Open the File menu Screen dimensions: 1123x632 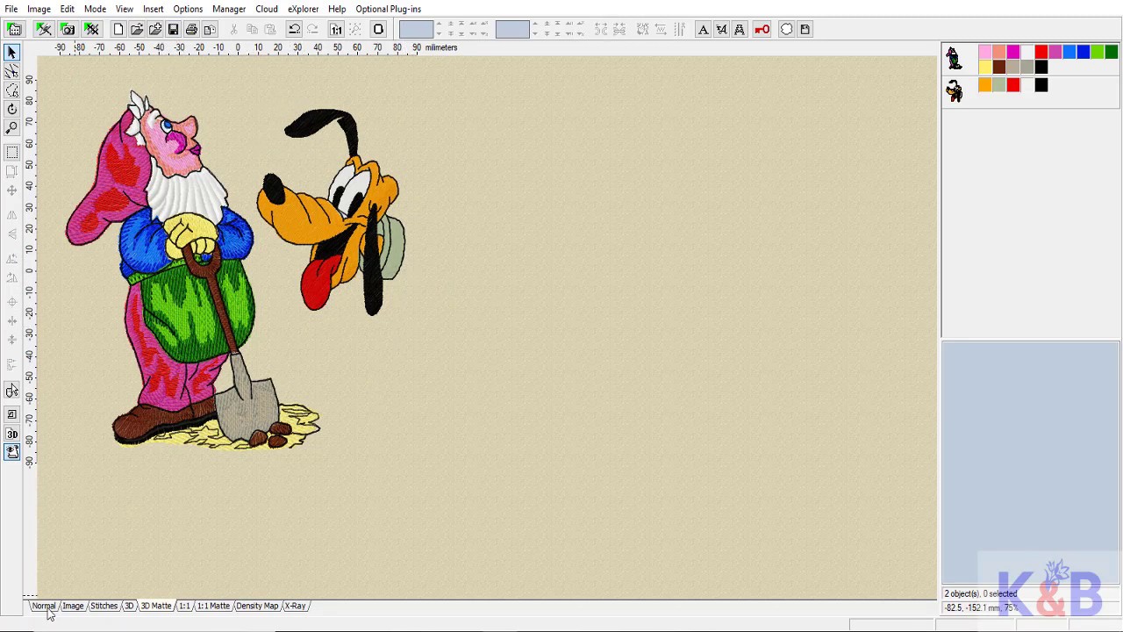tap(11, 9)
